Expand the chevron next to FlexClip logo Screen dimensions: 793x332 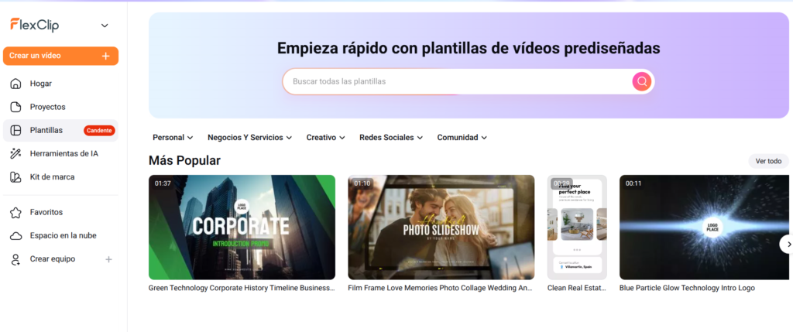105,26
